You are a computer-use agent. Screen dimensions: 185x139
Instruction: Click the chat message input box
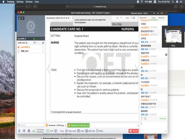click(154, 127)
